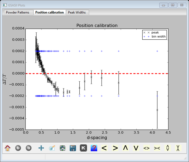This screenshot has height=162, width=189.
Task: Click the K key press icon
Action: 83,148
